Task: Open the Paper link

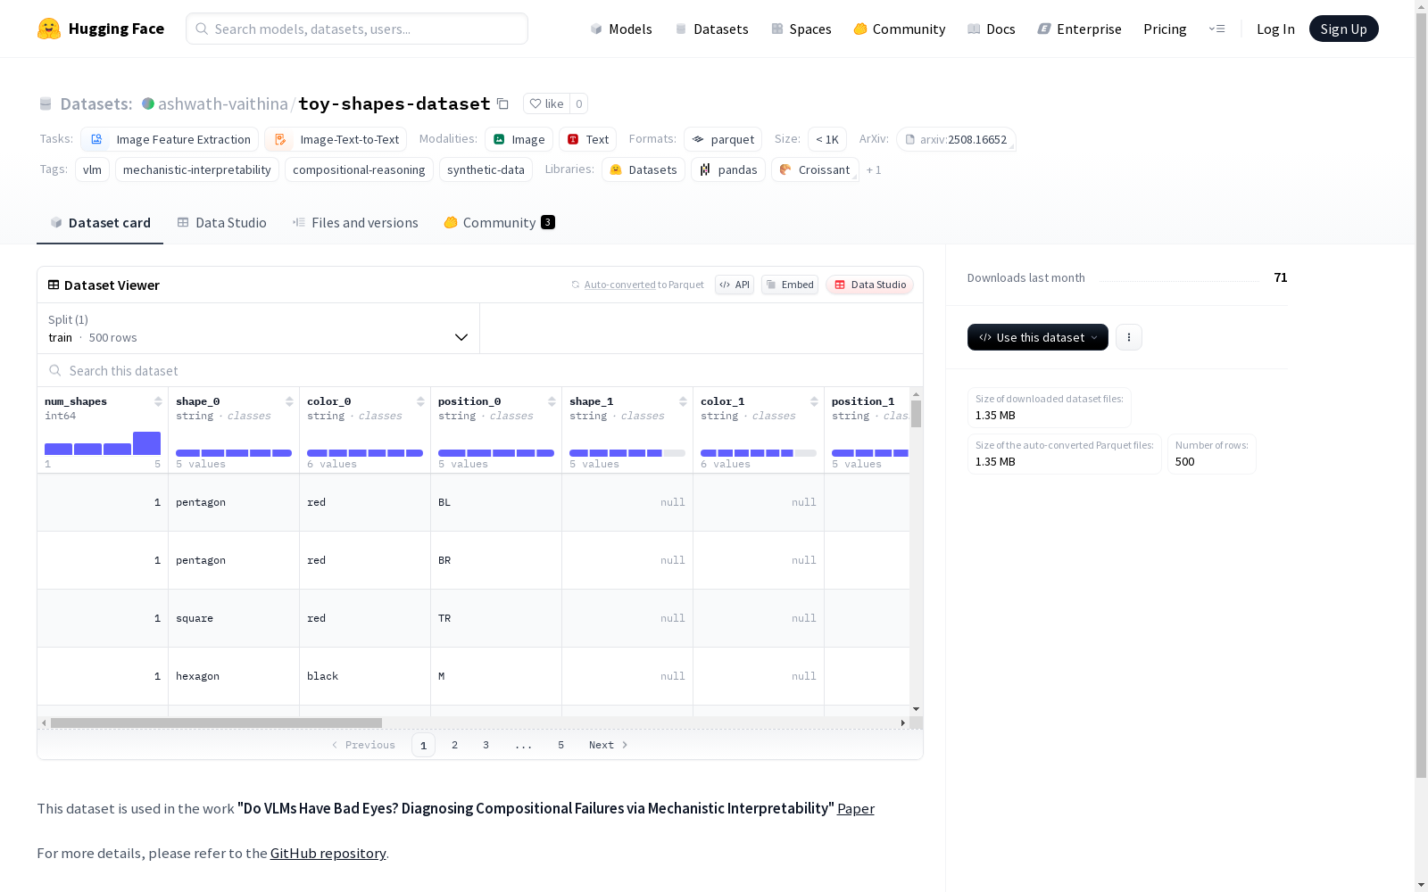Action: point(856,808)
